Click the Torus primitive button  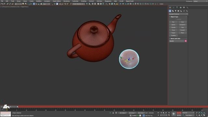[x=173, y=30]
